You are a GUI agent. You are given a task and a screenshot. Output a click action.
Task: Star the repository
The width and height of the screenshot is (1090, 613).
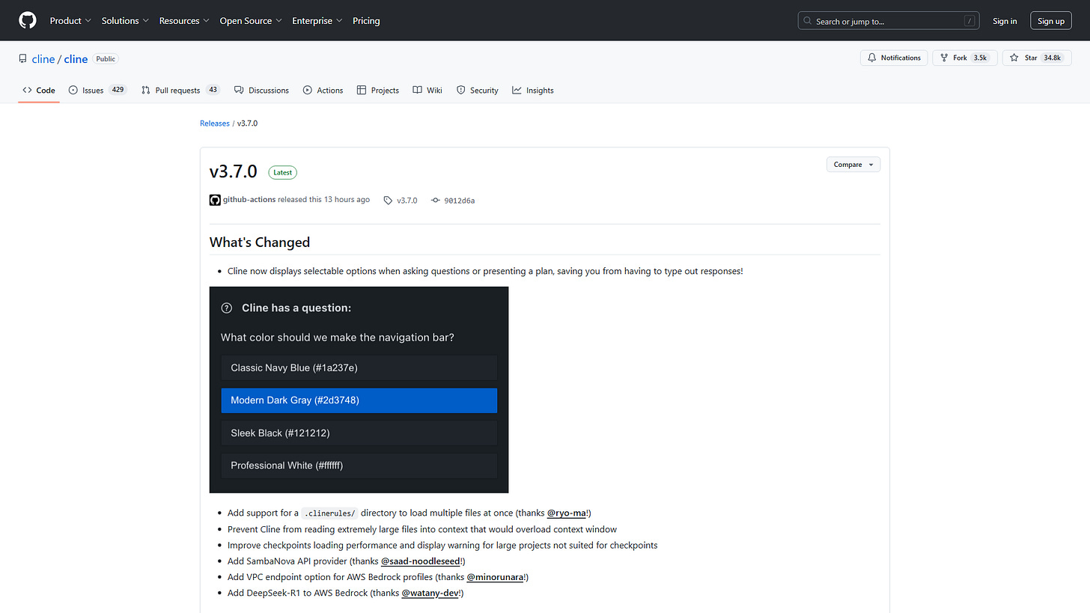(1037, 58)
